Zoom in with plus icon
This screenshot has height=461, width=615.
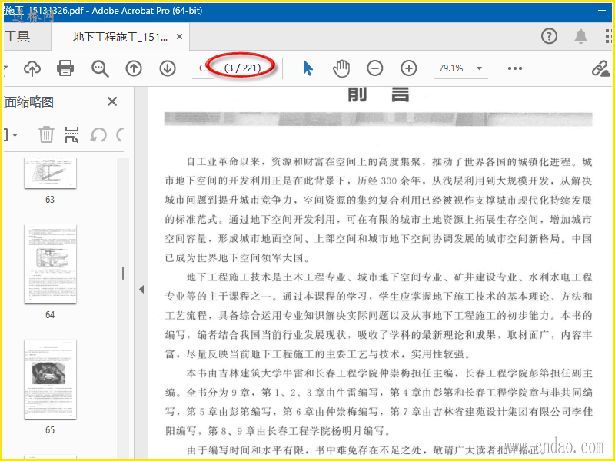[x=409, y=68]
